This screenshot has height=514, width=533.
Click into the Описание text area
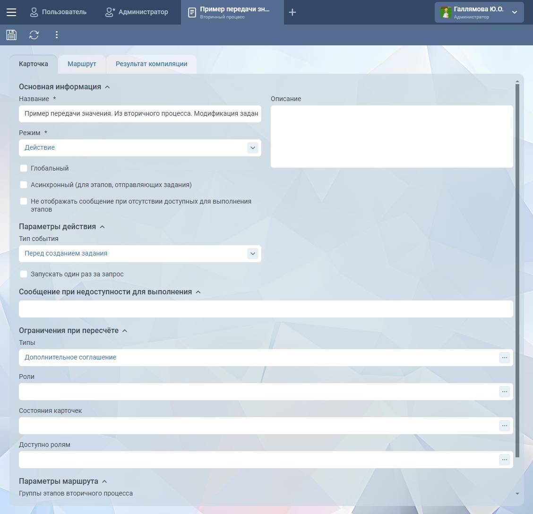click(391, 136)
